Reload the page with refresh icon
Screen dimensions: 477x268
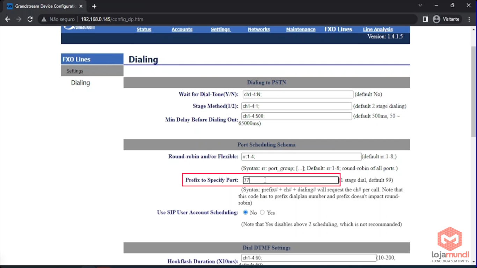click(30, 19)
